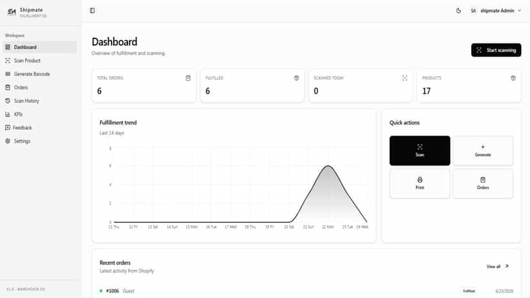Select the Scan quick action
The height and width of the screenshot is (298, 530).
point(419,151)
